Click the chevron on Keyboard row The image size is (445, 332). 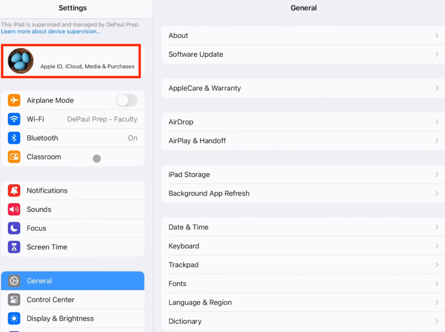(x=437, y=246)
